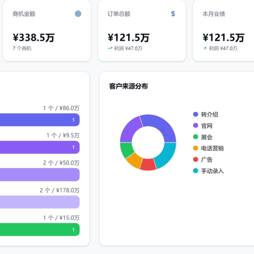Click the ¥338.5万 商机金额 value
The height and width of the screenshot is (254, 254).
pos(34,38)
